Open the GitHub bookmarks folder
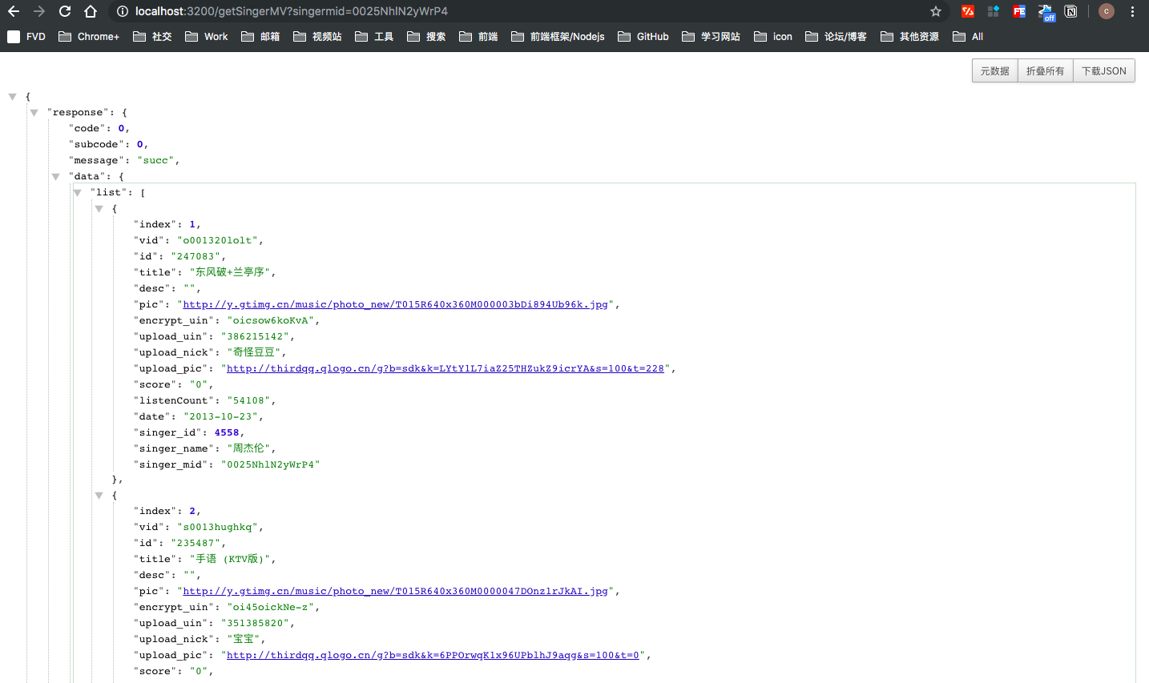 pos(643,37)
